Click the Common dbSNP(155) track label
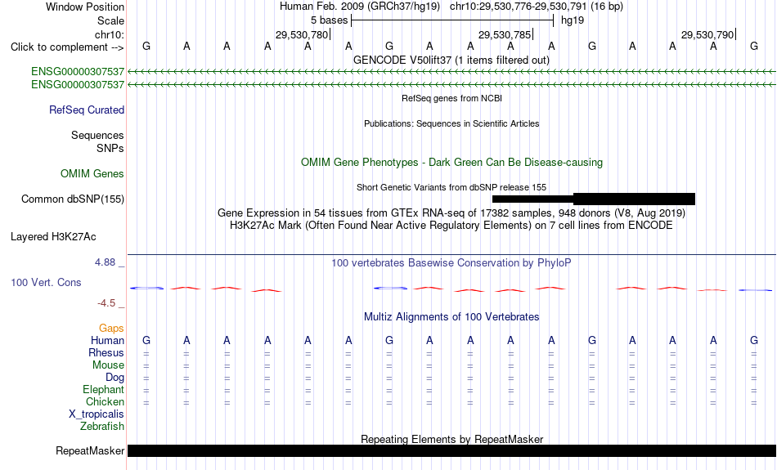The image size is (777, 470). tap(72, 199)
